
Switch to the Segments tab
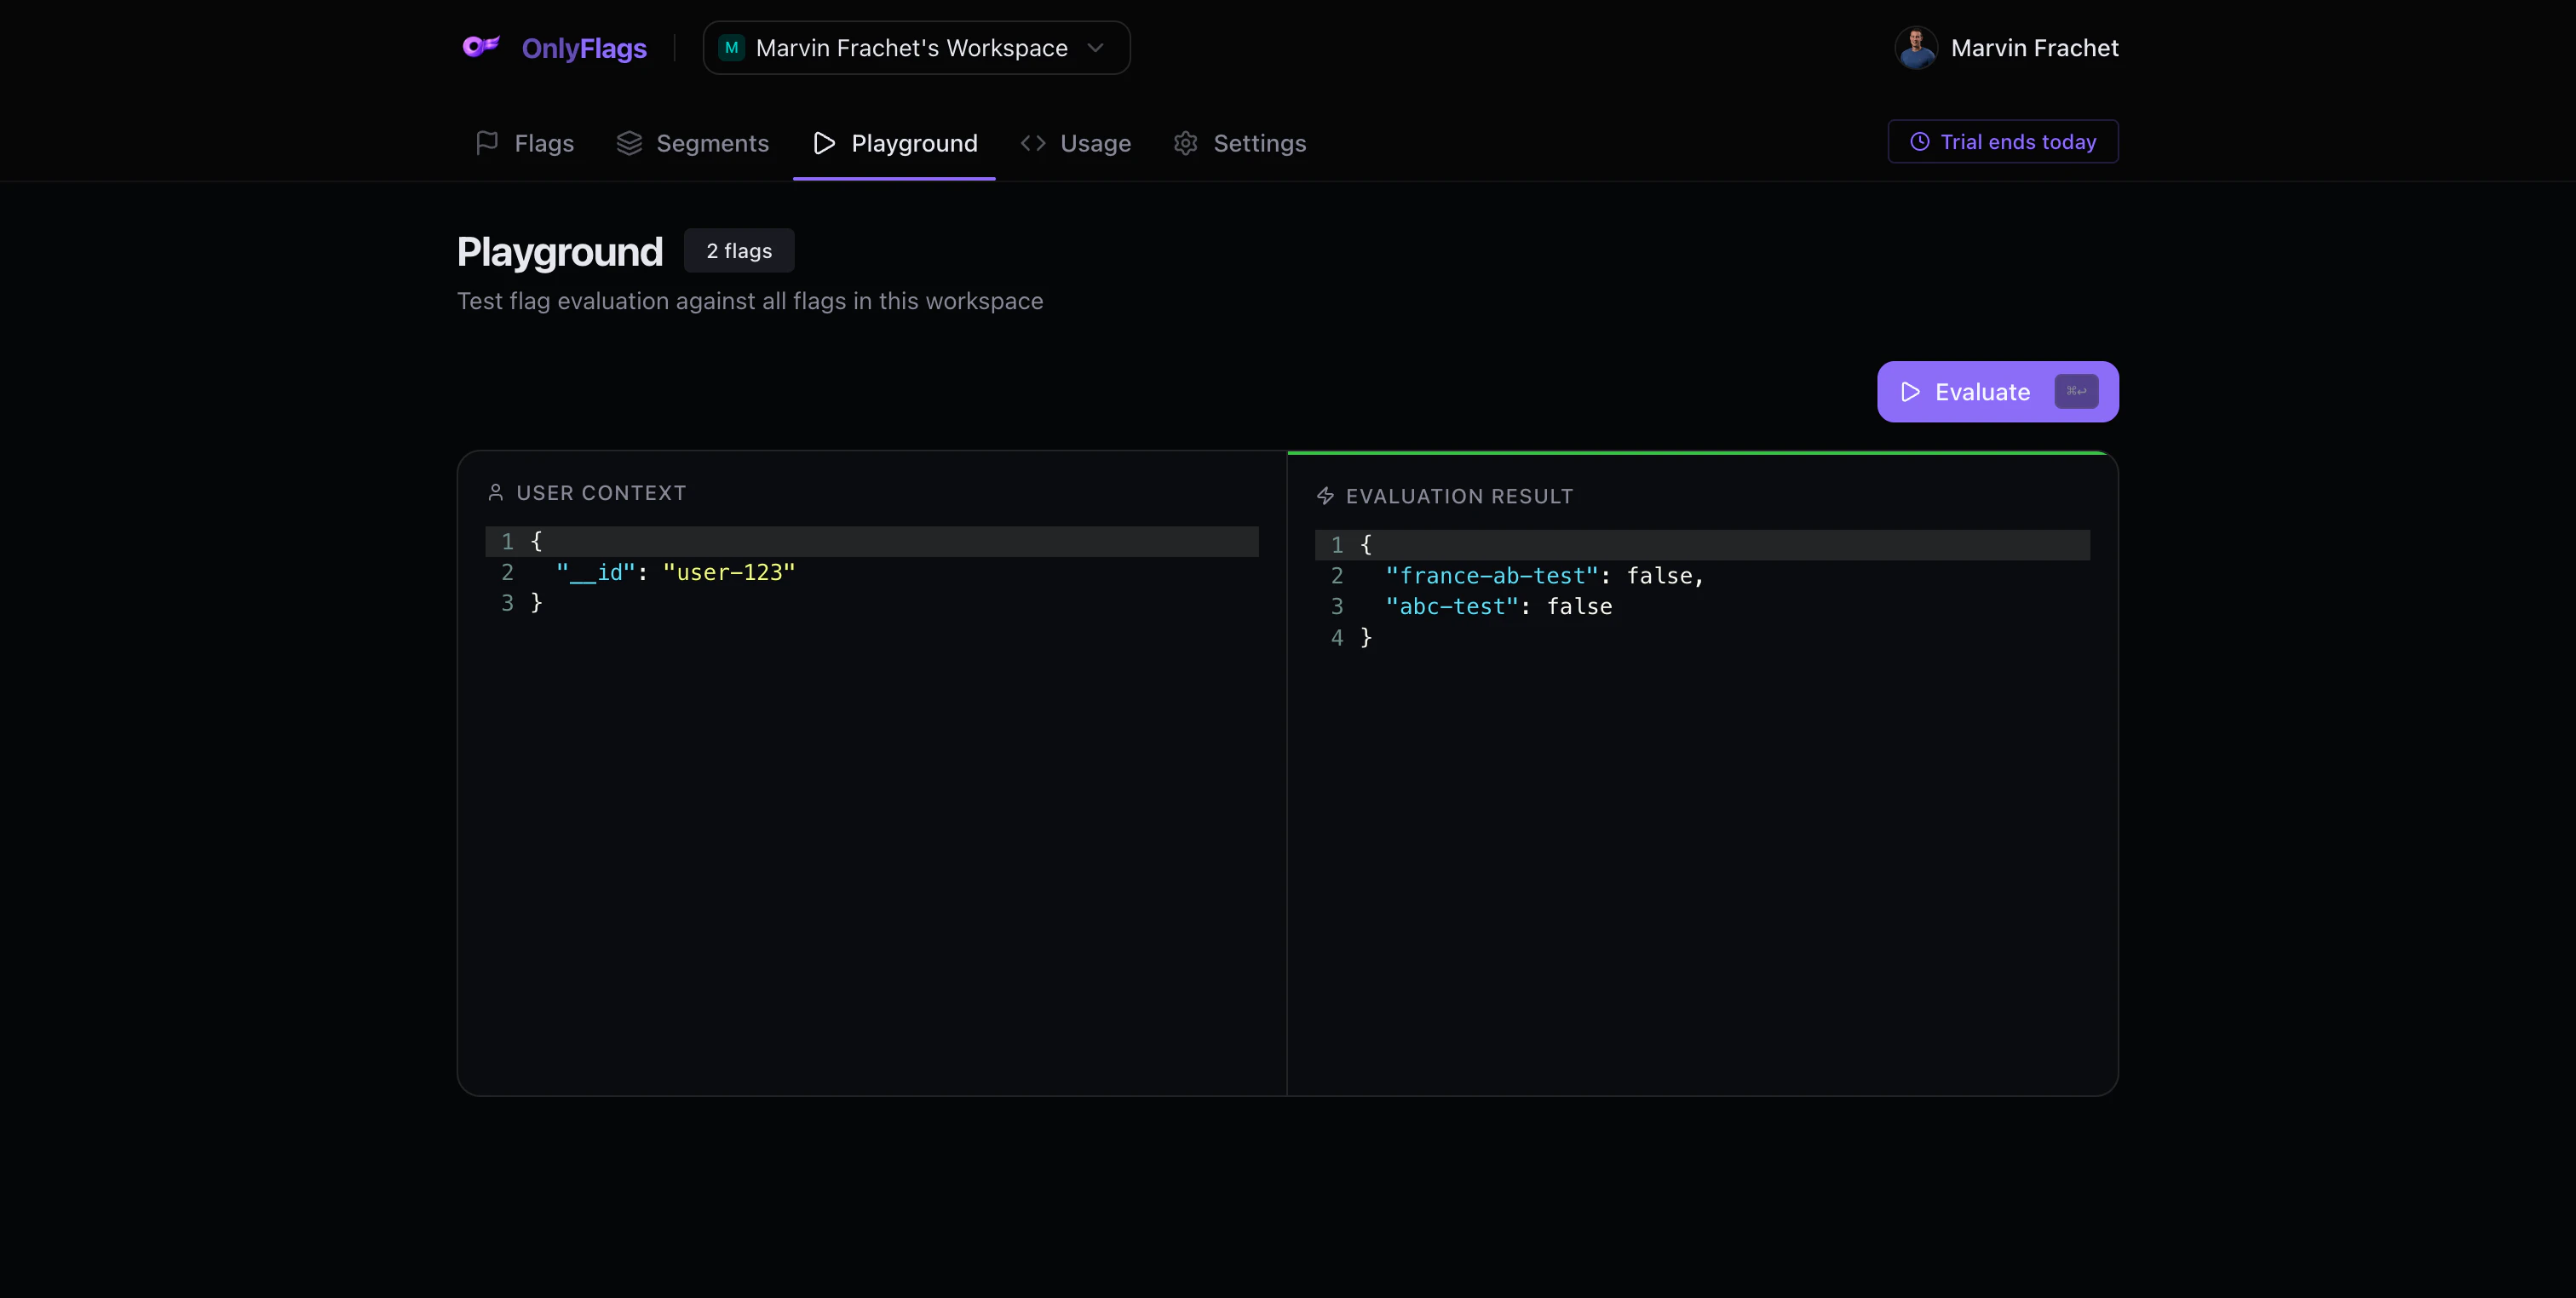tap(712, 143)
